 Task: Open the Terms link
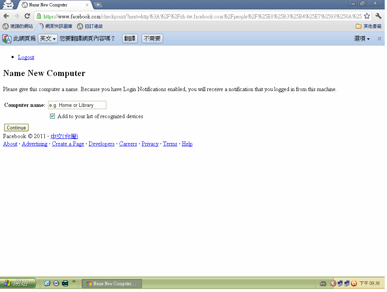point(170,144)
